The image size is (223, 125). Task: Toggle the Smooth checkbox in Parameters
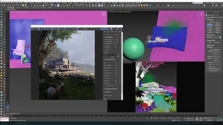tap(214, 54)
